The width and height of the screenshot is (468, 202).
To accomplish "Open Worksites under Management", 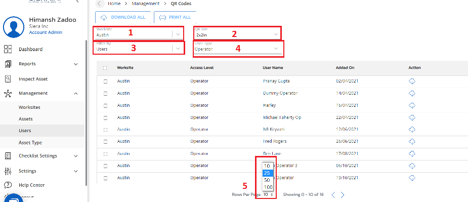I will click(29, 107).
